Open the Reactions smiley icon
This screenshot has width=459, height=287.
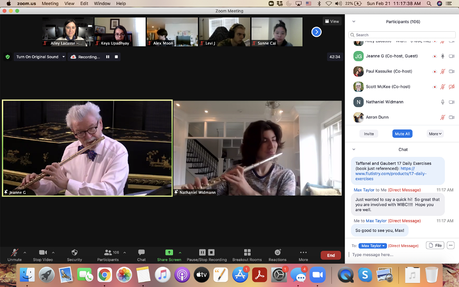point(278,252)
